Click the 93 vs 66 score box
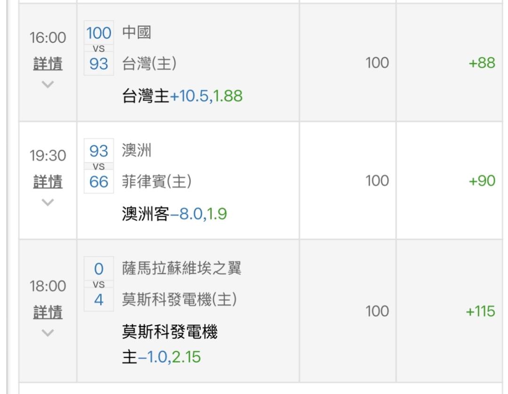Image resolution: width=508 pixels, height=394 pixels. pos(99,166)
